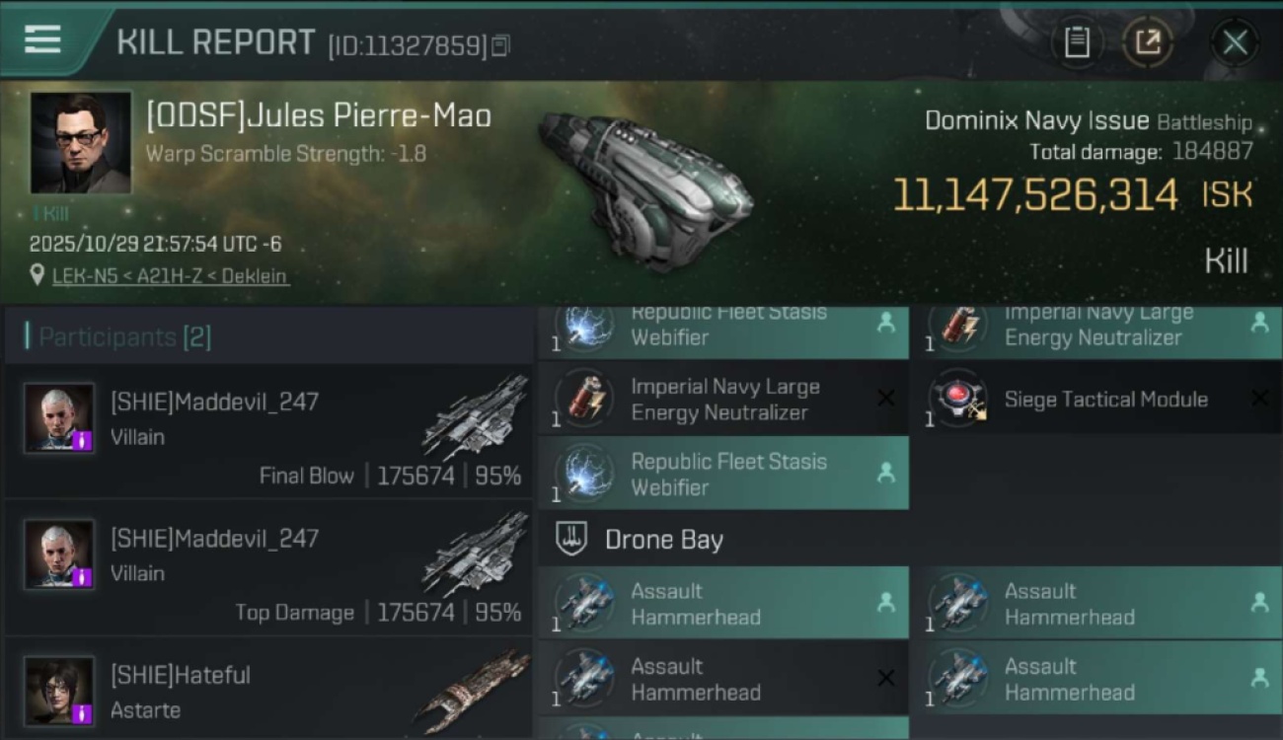Click the dropped-status icon on Republic Fleet Stasis Webifier
Image resolution: width=1283 pixels, height=740 pixels.
pos(886,474)
